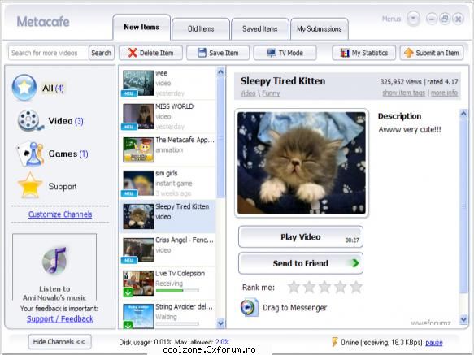Screen dimensions: 474x355
Task: Click the Live Tv Colepsion title text
Action: 180,274
